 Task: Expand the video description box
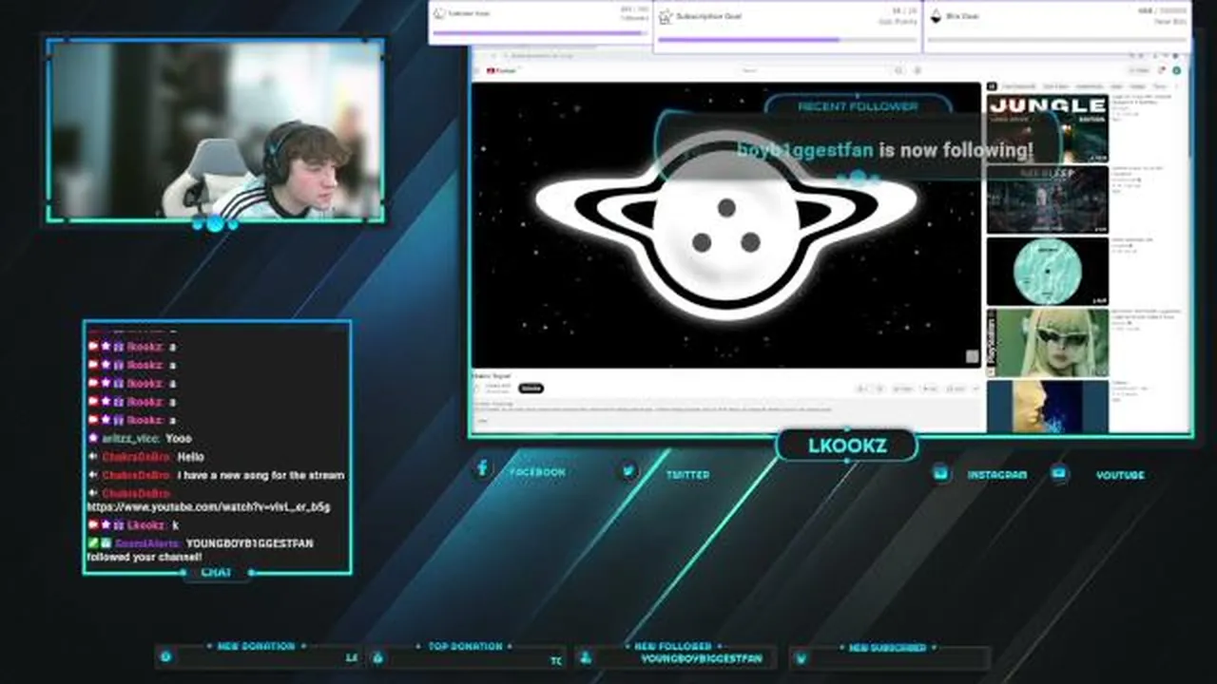pyautogui.click(x=727, y=413)
